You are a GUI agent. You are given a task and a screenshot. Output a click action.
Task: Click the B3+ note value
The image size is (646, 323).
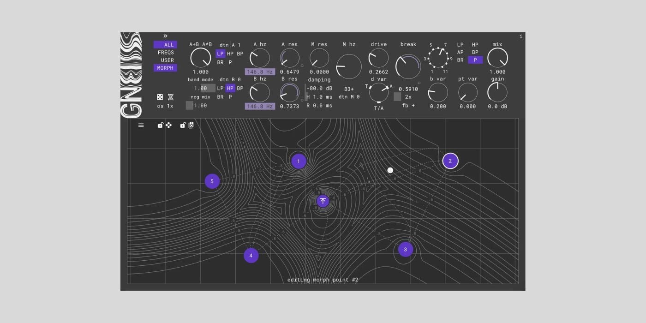349,89
